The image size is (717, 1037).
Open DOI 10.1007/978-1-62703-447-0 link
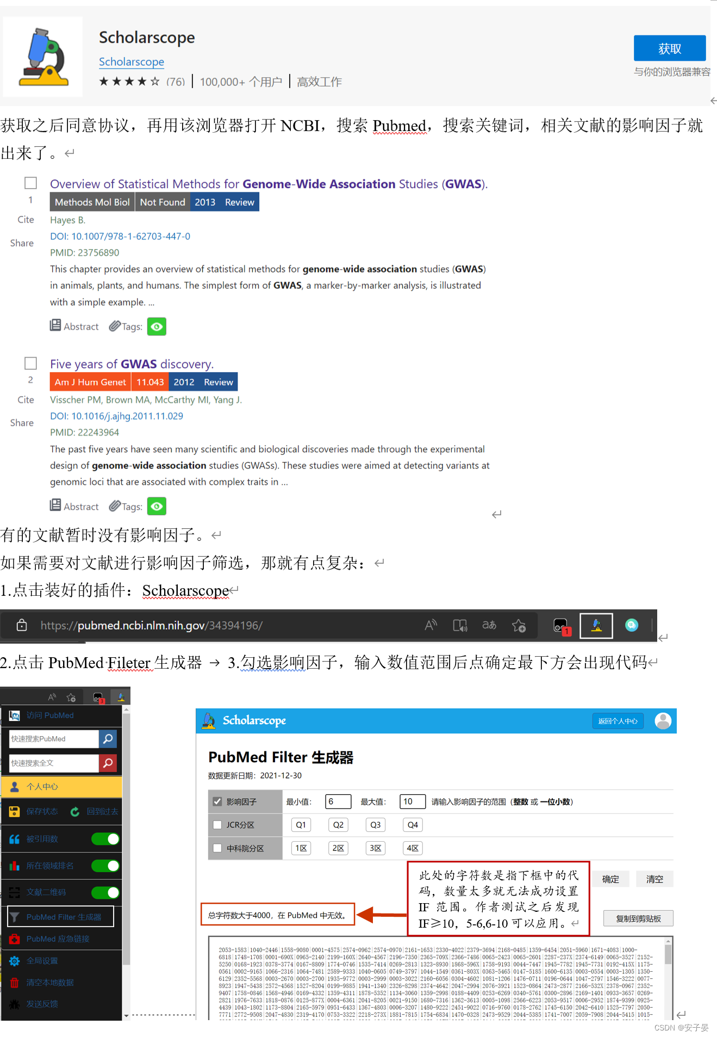pos(120,236)
